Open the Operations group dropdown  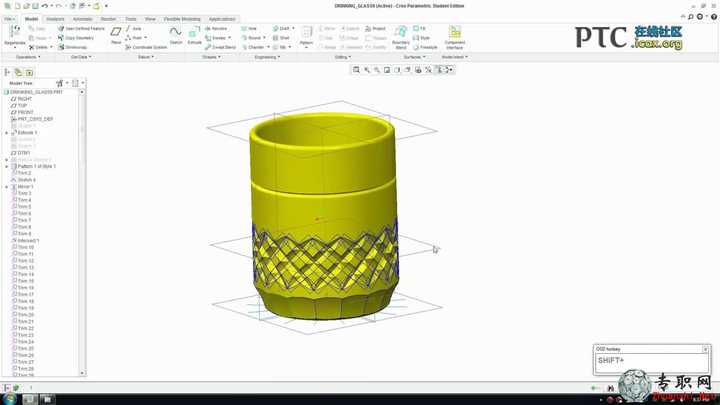(28, 57)
